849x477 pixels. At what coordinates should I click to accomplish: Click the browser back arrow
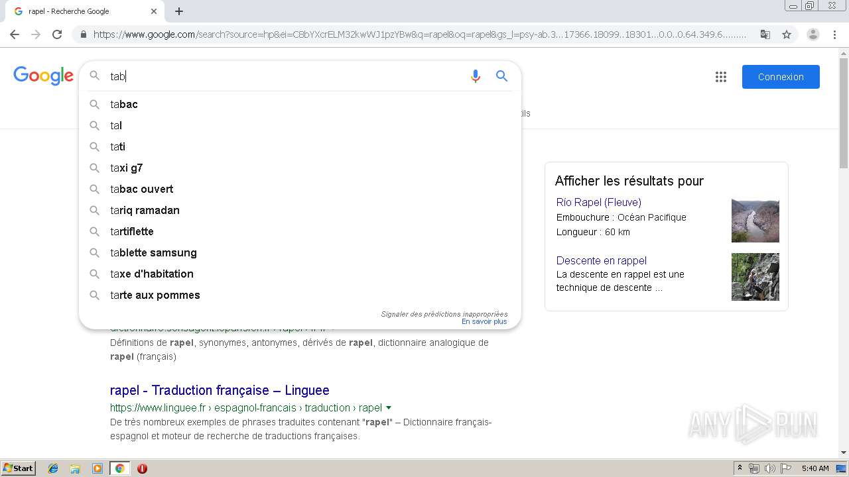click(x=15, y=34)
